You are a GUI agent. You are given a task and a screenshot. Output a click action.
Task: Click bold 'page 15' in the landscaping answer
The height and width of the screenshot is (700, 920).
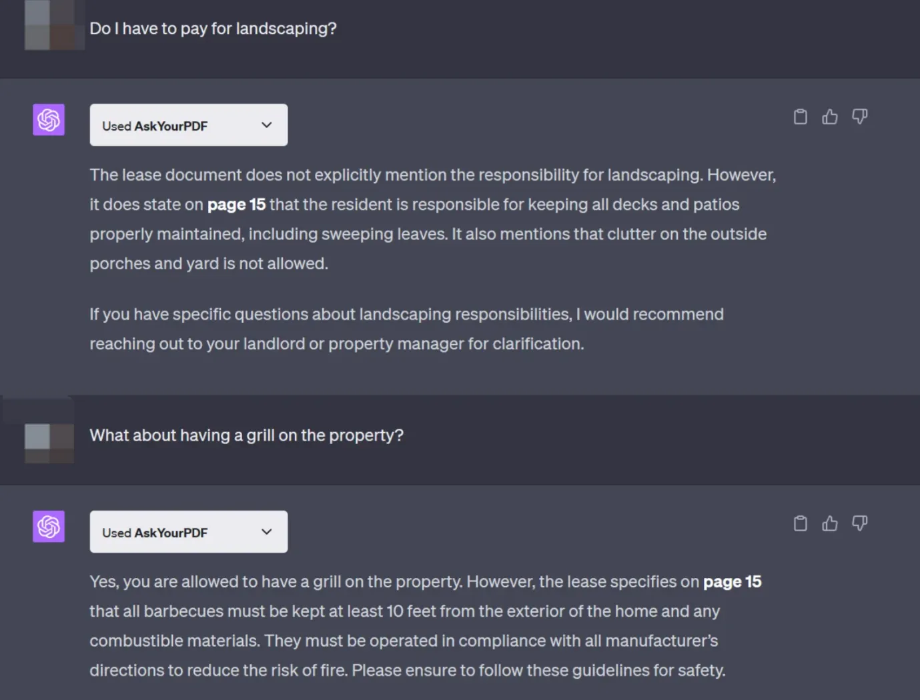(x=236, y=205)
